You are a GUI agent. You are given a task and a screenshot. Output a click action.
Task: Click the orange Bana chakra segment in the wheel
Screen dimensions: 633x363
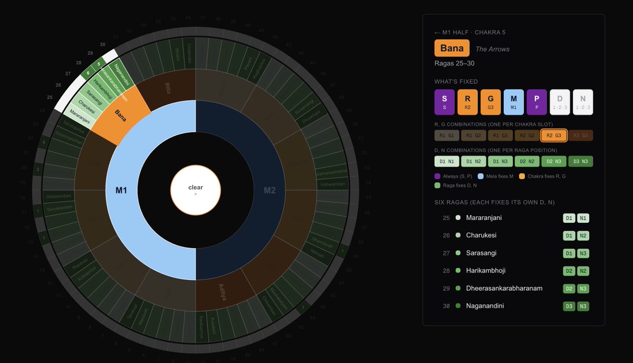tap(121, 116)
